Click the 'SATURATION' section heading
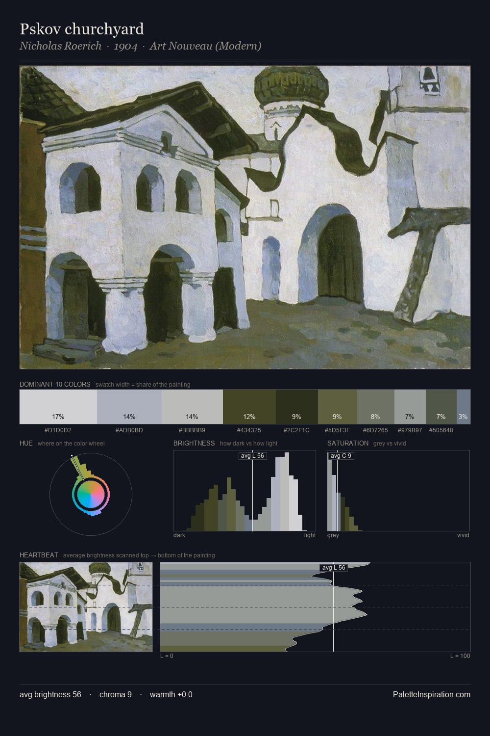Viewport: 490px width, 736px height. point(348,443)
